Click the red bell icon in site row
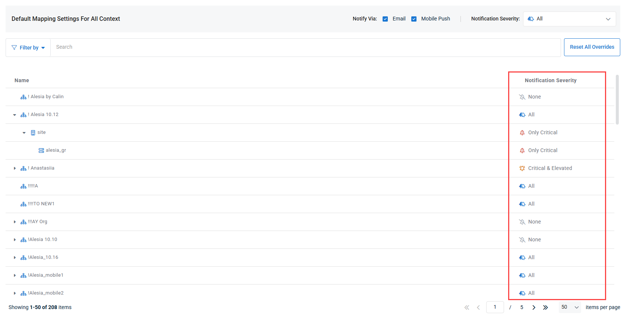 click(522, 133)
